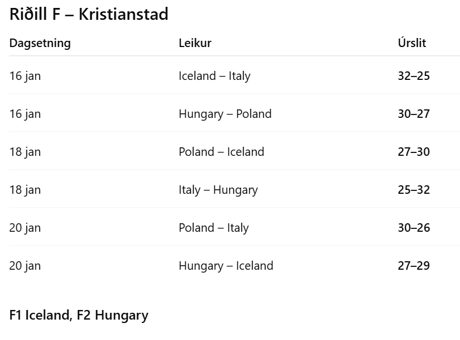Select the Úrslit column header
This screenshot has width=460, height=340.
point(412,43)
